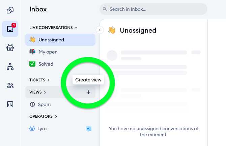226x146 pixels.
Task: Expand the Tickets section
Action: click(39, 80)
